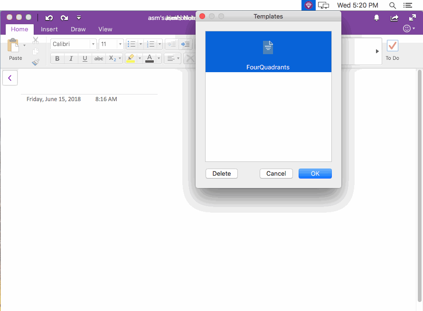Toggle underline formatting

click(x=85, y=58)
